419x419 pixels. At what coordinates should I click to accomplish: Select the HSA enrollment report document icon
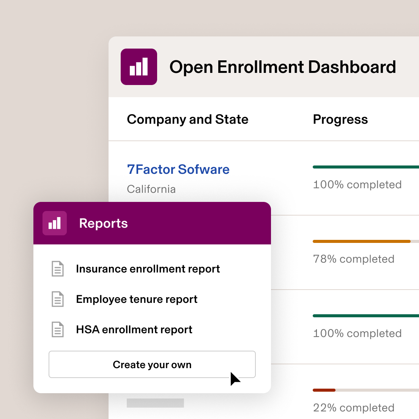pos(57,329)
